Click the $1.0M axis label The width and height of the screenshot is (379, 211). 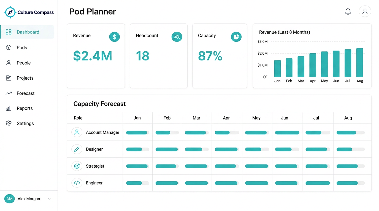point(262,65)
